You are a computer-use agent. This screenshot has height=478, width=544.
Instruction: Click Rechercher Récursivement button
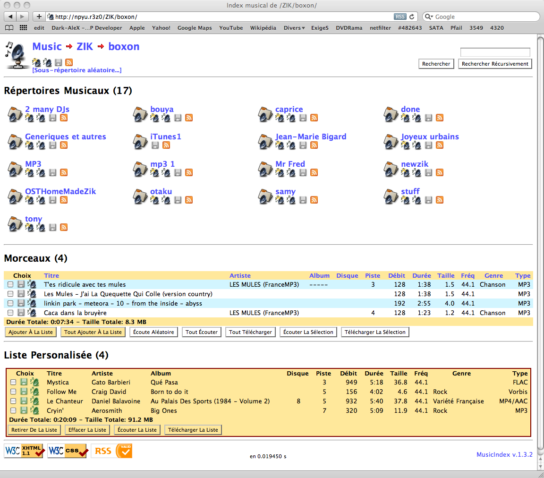tap(495, 64)
